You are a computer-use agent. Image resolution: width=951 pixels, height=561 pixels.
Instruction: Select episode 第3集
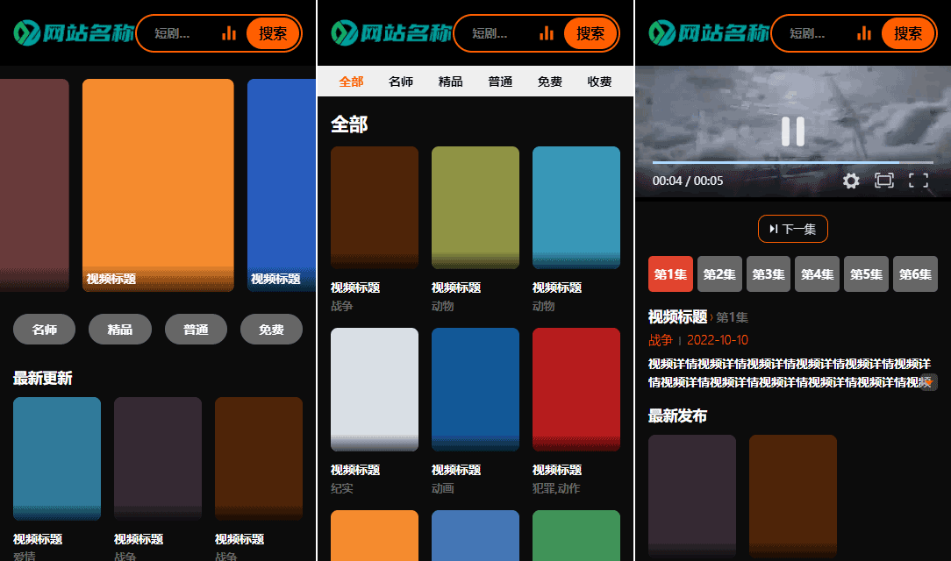click(769, 273)
